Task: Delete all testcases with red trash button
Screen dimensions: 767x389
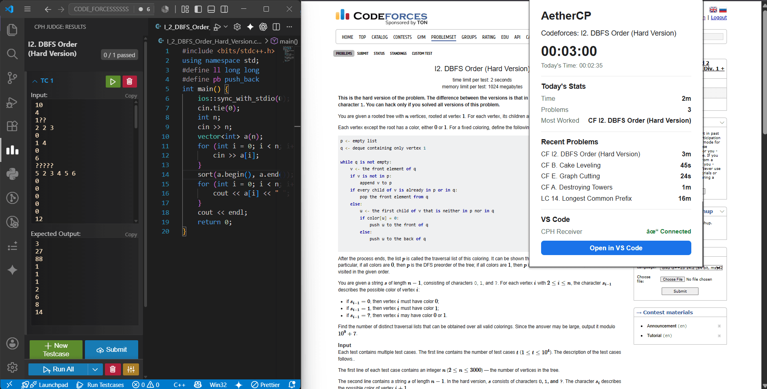Action: [x=113, y=369]
